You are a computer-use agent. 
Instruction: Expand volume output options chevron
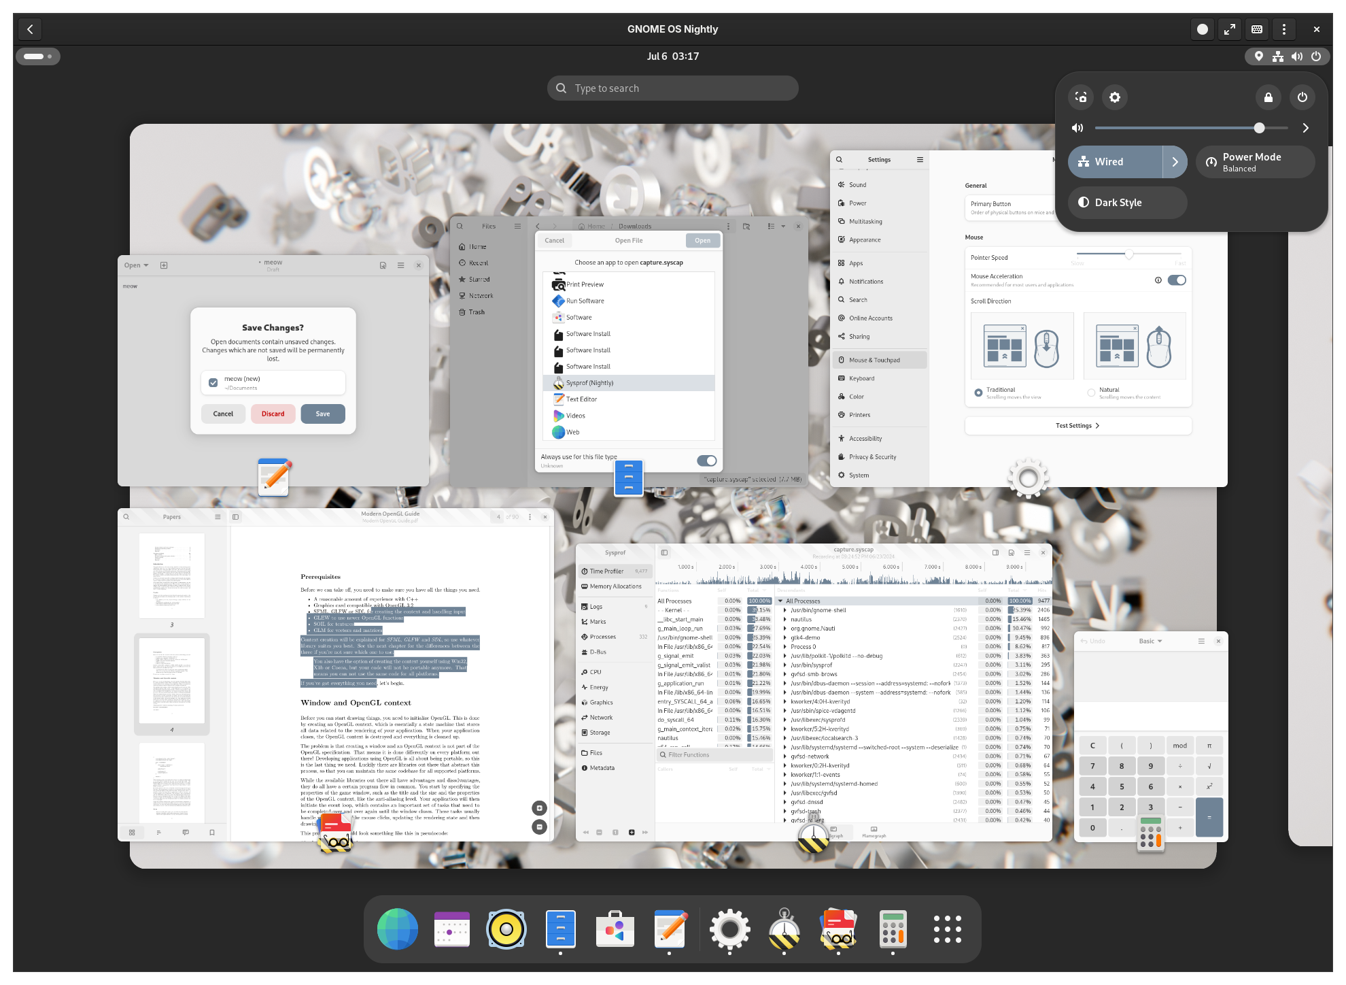point(1305,128)
